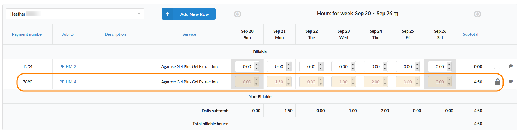Open job link PF-HM-3
521x133 pixels.
68,67
